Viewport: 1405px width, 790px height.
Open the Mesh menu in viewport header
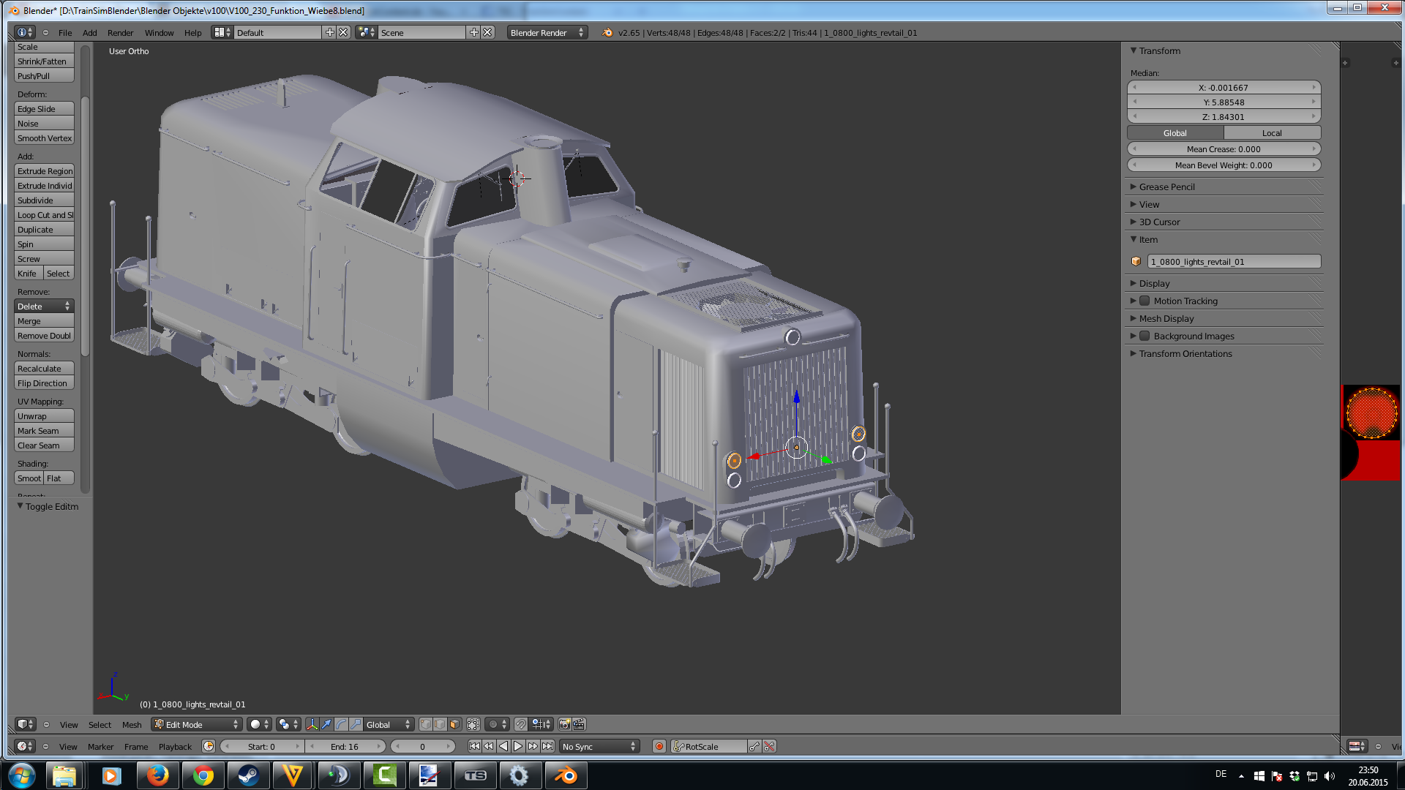(x=132, y=724)
